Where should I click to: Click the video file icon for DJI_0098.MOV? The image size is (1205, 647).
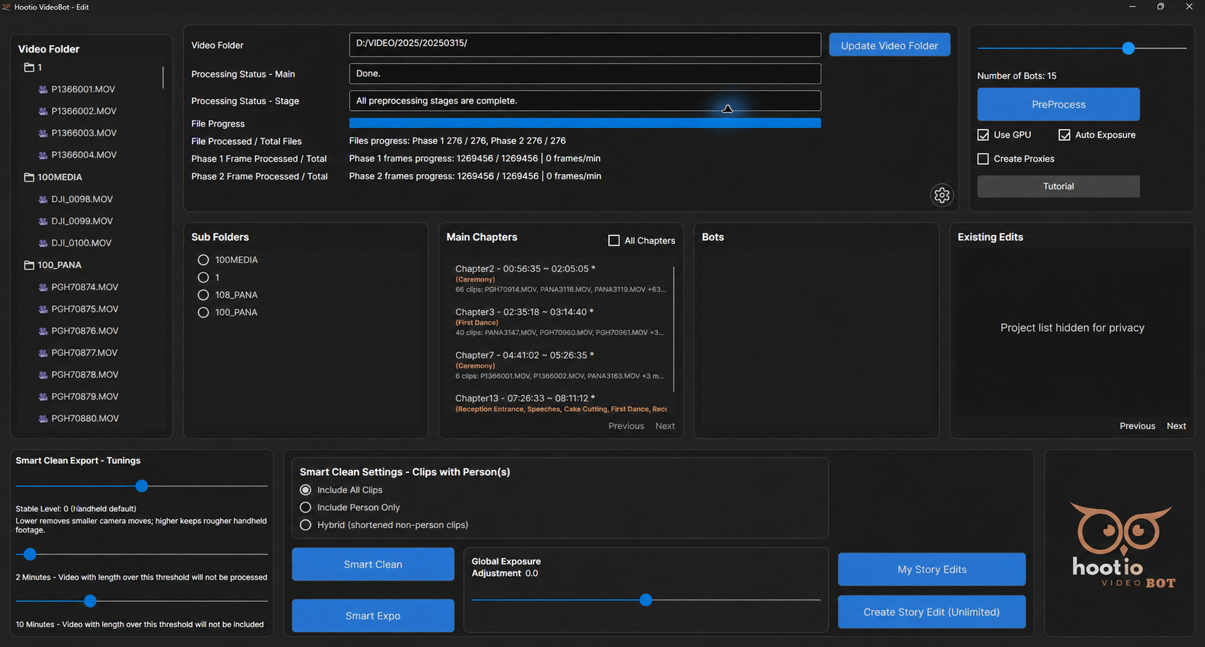tap(43, 199)
